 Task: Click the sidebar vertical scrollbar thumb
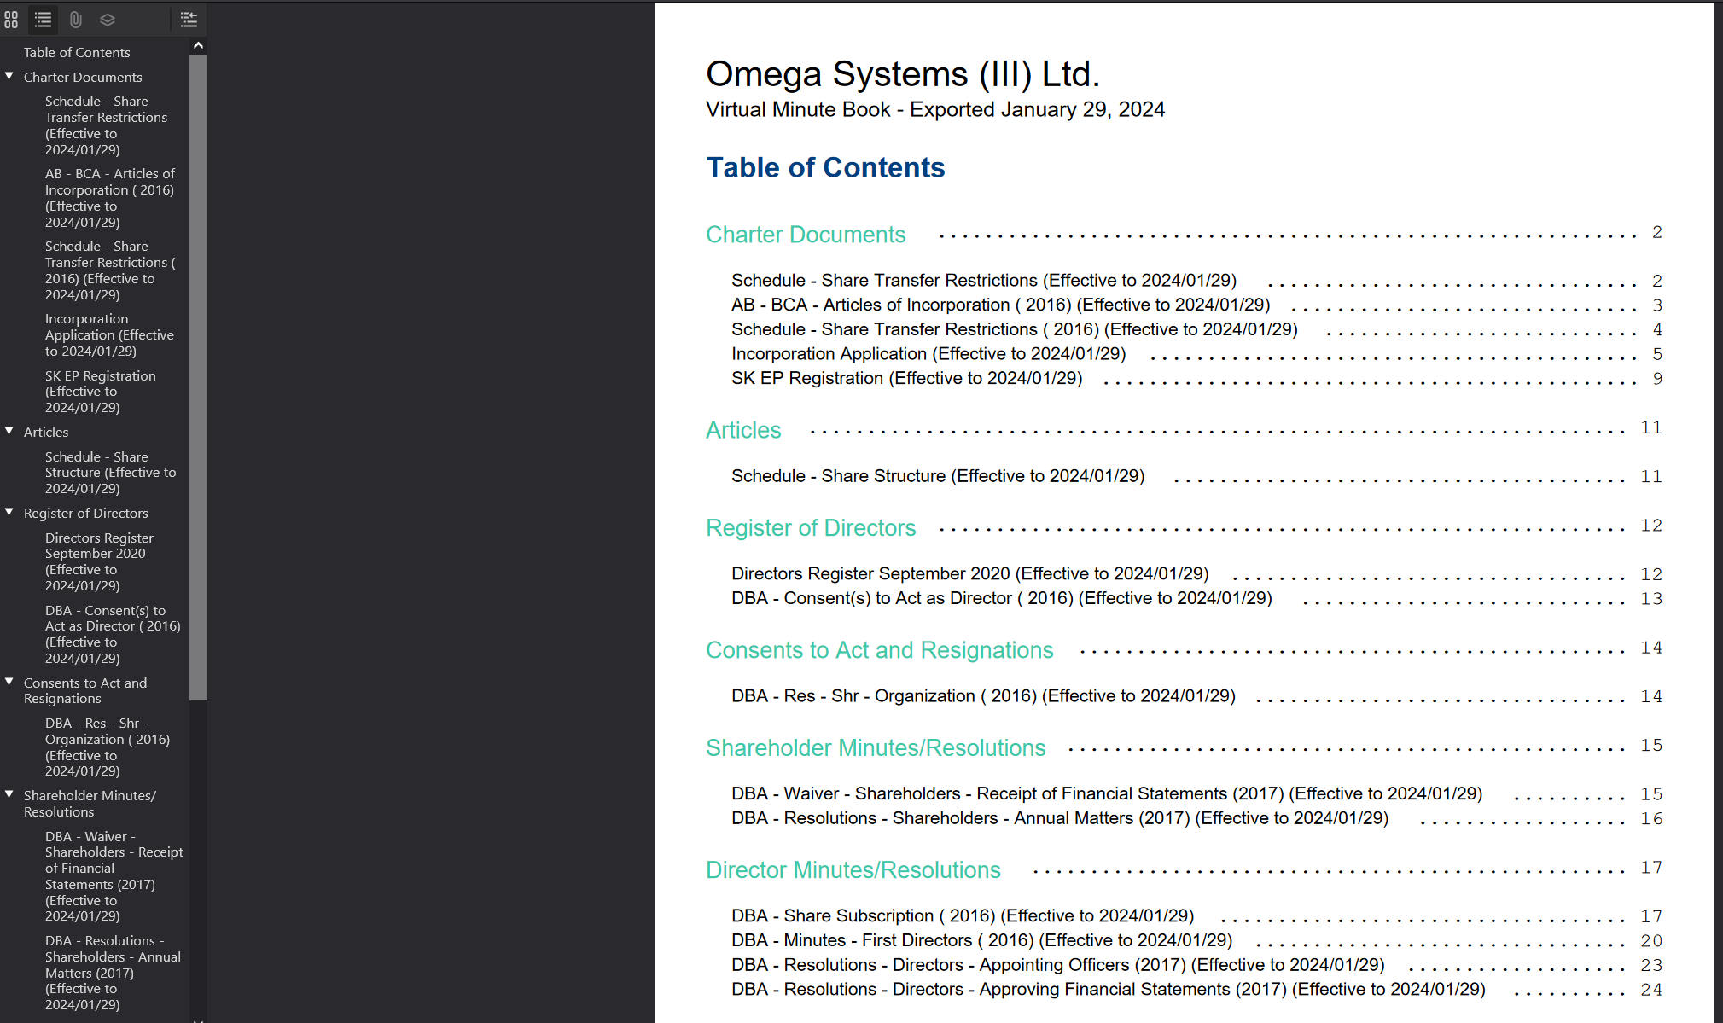pos(198,375)
